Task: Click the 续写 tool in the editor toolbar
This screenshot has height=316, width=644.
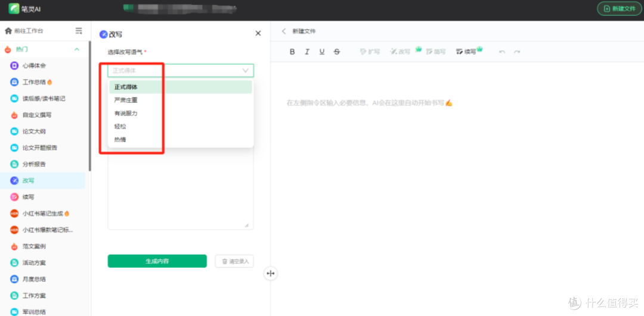Action: 469,52
